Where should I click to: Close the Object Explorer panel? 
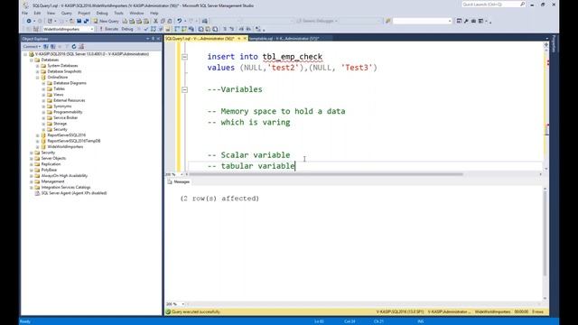(x=159, y=39)
